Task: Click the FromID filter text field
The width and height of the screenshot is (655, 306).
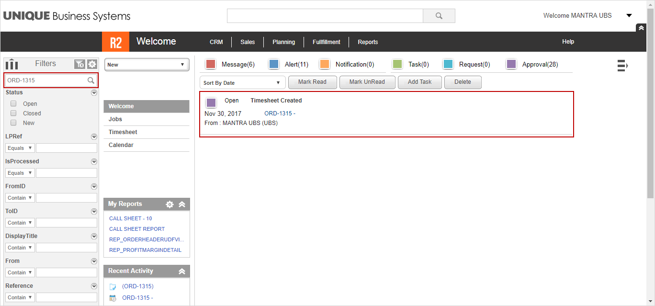Action: 67,198
